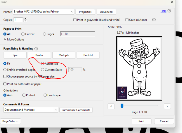Select Custom Scale radio option
The image size is (182, 133).
tap(43, 70)
